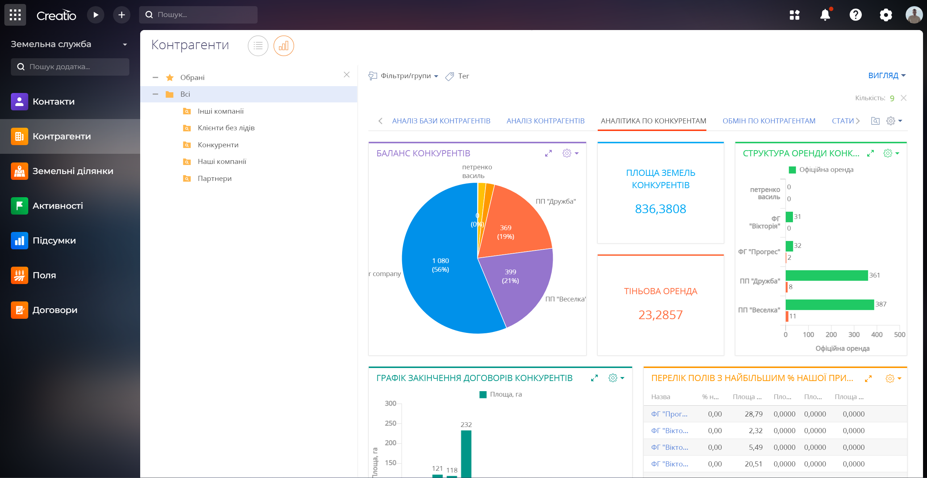Toggle Офіційна оренда legend series

[x=821, y=170]
